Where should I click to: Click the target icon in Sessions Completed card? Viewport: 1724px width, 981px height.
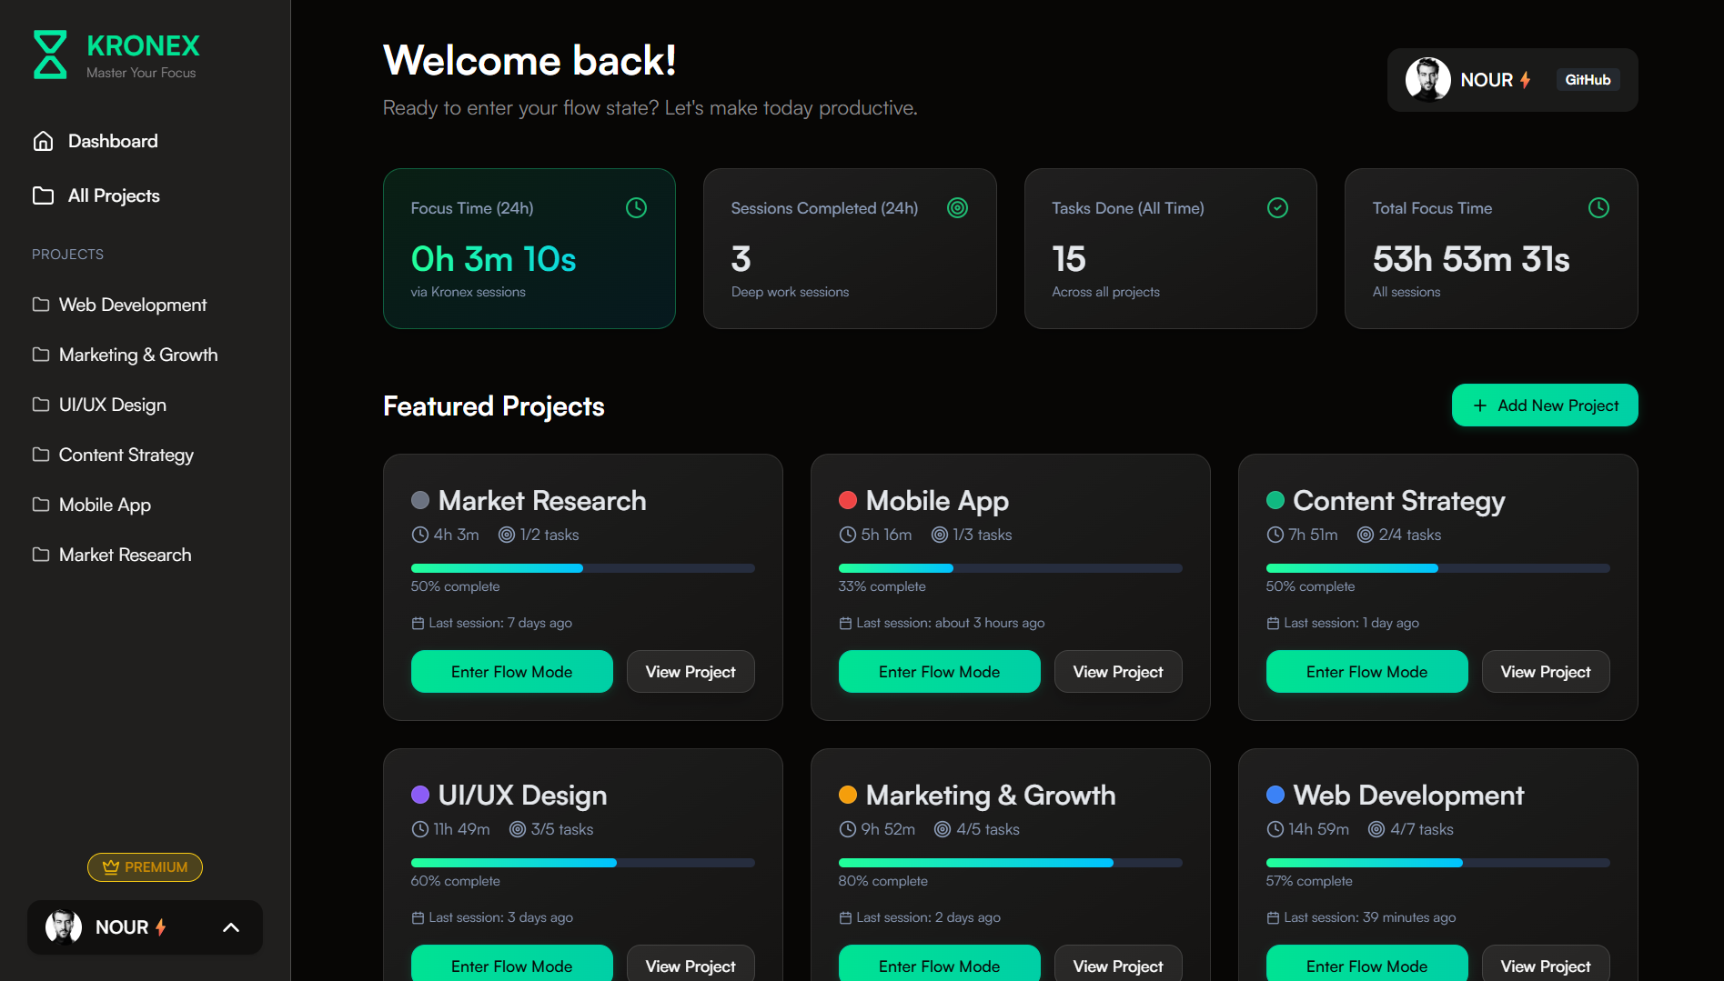click(x=957, y=208)
